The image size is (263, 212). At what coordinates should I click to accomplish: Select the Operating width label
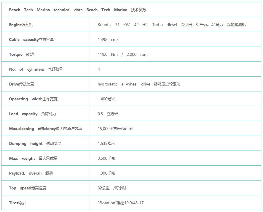[33, 99]
